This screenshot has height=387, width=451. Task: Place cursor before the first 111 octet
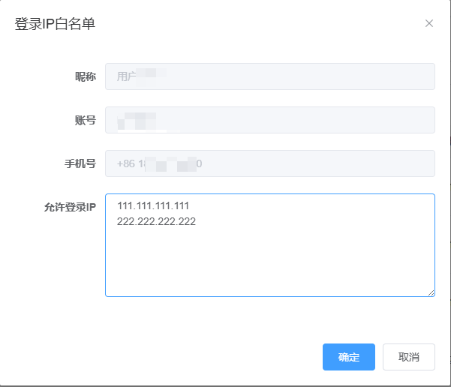coord(118,206)
